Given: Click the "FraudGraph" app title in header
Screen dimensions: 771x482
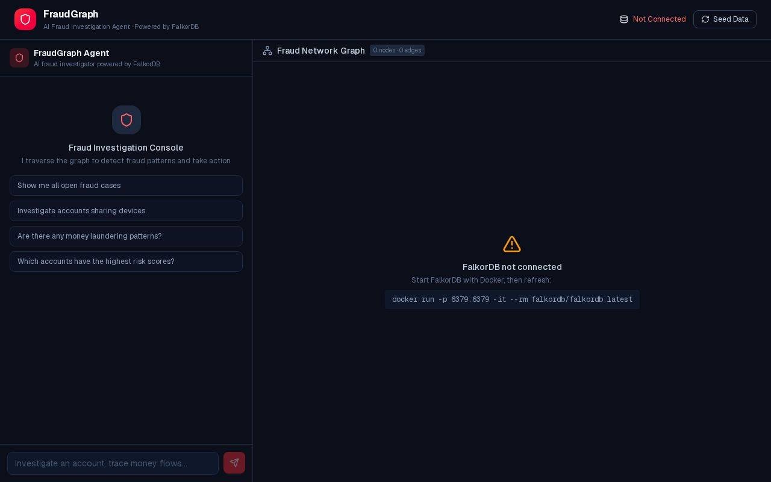Looking at the screenshot, I should point(70,14).
